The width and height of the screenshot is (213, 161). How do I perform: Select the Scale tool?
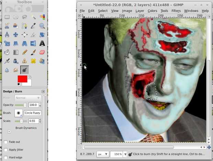coord(7,44)
